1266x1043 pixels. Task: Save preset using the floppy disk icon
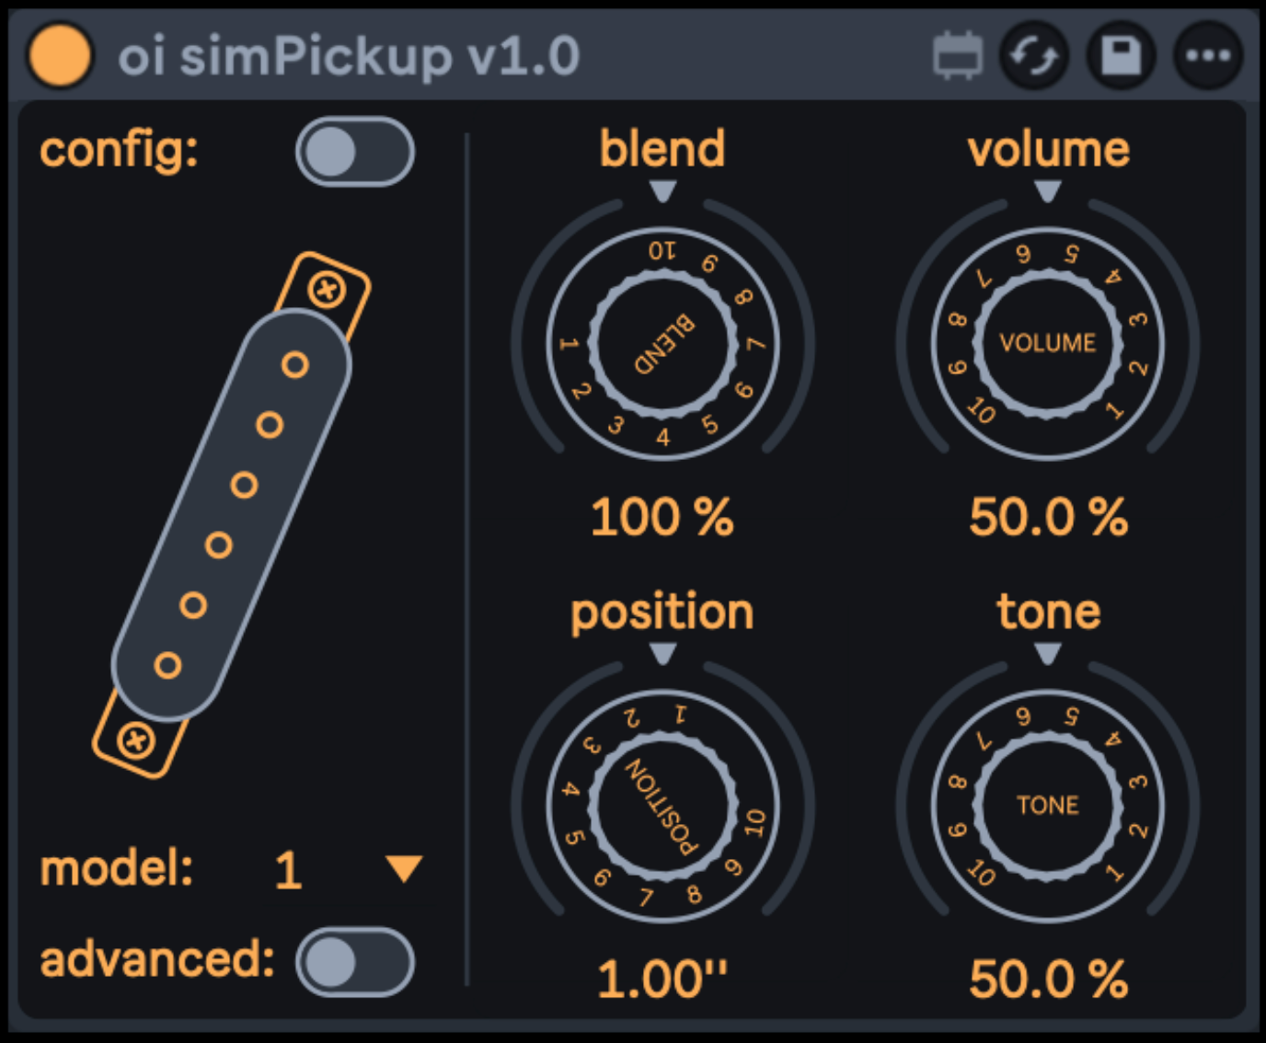[1121, 56]
